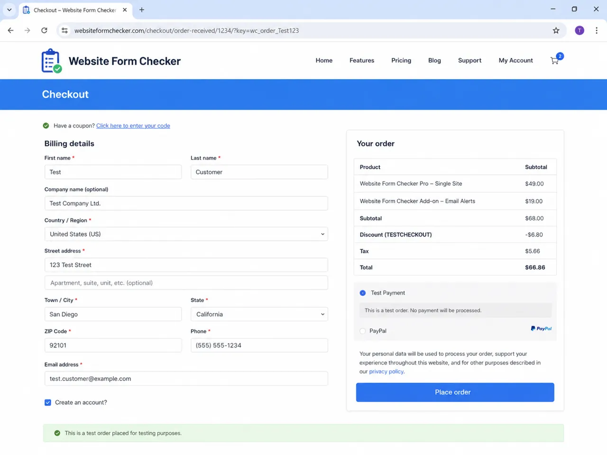The height and width of the screenshot is (455, 607).
Task: Click the Street address field
Action: click(186, 265)
